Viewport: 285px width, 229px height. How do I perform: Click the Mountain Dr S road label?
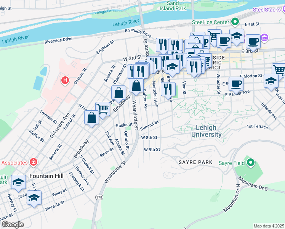[253, 184]
